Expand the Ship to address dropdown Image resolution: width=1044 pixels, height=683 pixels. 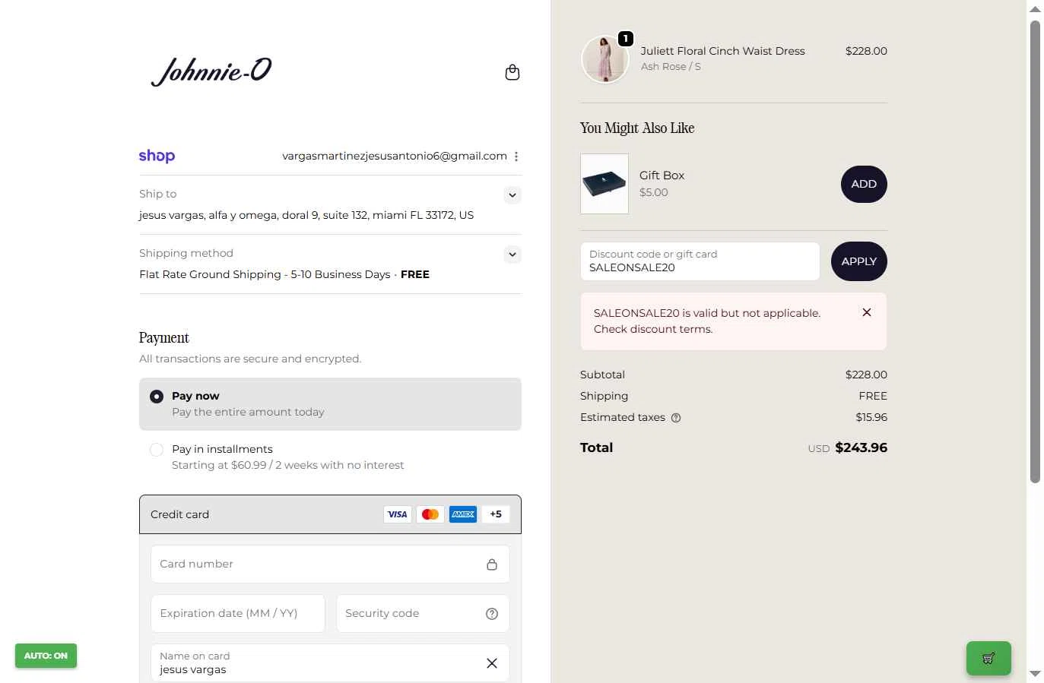pyautogui.click(x=512, y=195)
